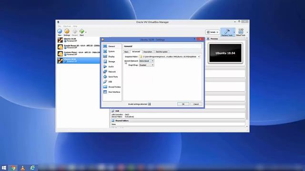Switch to the Advanced tab
The image size is (305, 171).
click(x=136, y=52)
